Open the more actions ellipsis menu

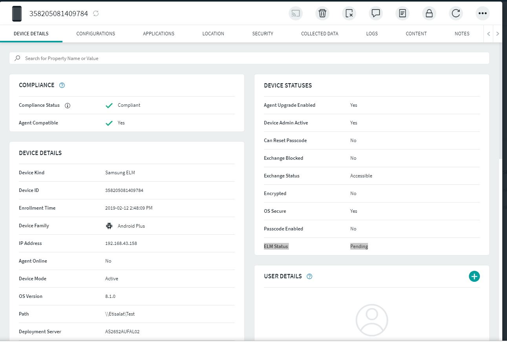(x=482, y=13)
